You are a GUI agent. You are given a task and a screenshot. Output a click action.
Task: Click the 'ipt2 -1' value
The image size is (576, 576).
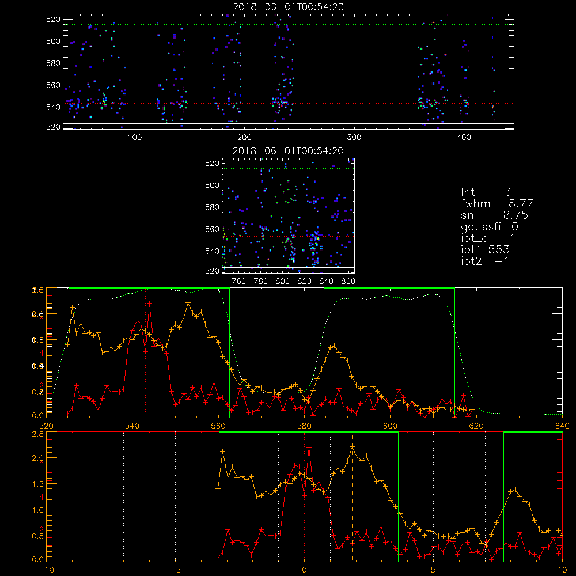tap(485, 261)
